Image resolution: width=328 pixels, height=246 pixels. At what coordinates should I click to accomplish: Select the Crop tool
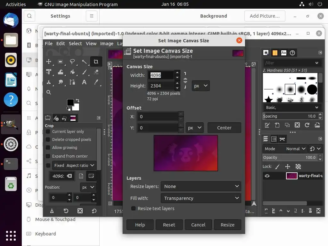96,62
